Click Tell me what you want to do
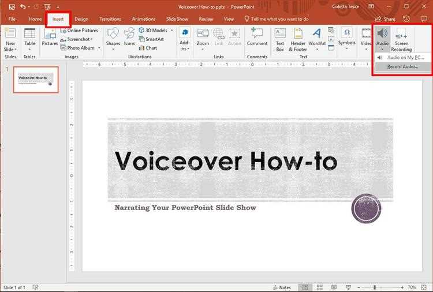The height and width of the screenshot is (292, 433). point(277,19)
